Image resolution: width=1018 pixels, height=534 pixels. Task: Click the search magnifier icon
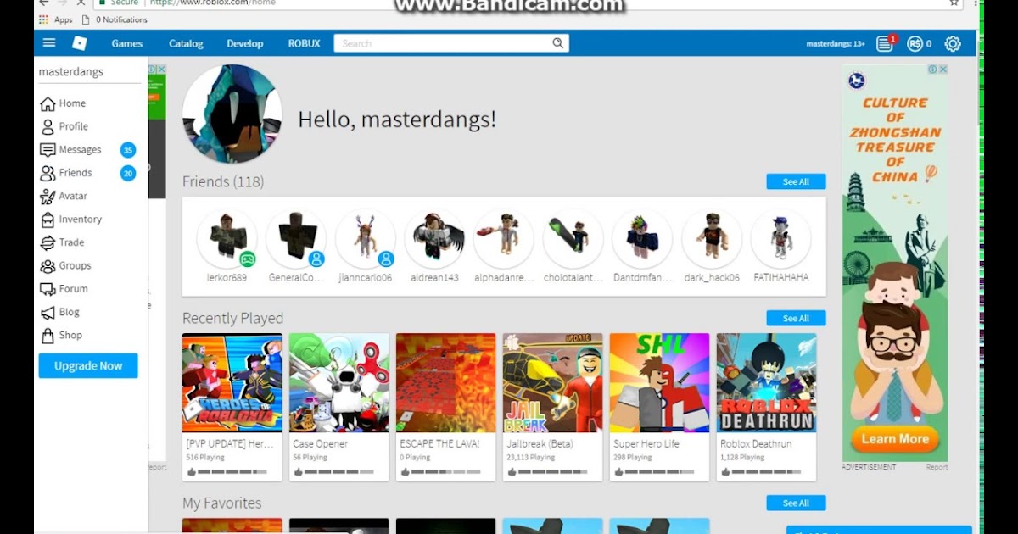click(557, 43)
